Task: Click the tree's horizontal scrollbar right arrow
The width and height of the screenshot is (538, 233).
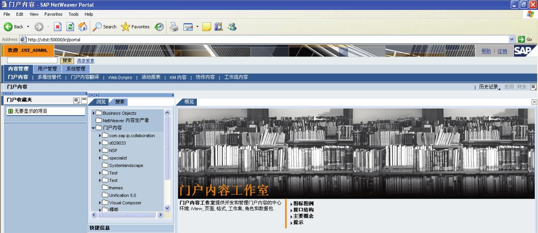Action: coord(160,215)
